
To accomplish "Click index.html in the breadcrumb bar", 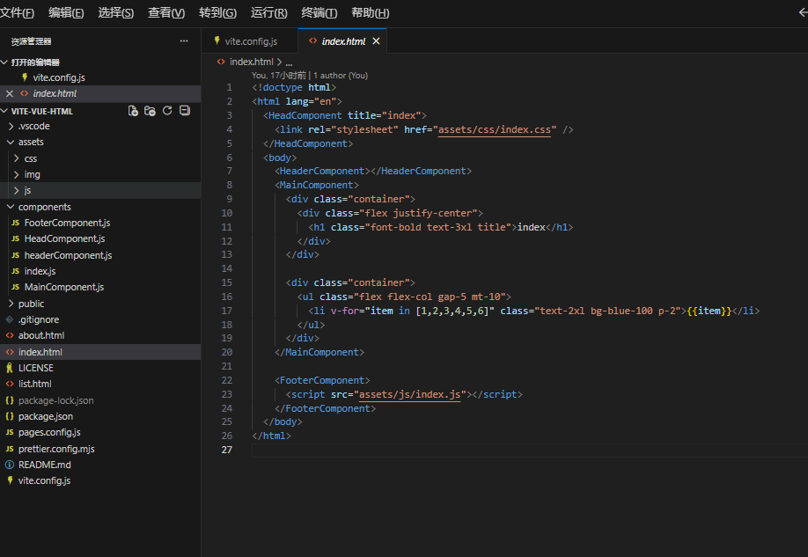I will pyautogui.click(x=251, y=62).
